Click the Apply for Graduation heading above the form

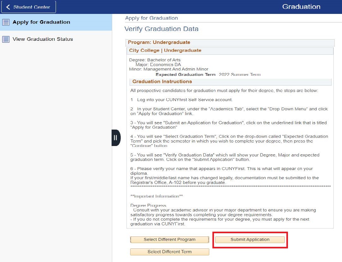click(151, 18)
